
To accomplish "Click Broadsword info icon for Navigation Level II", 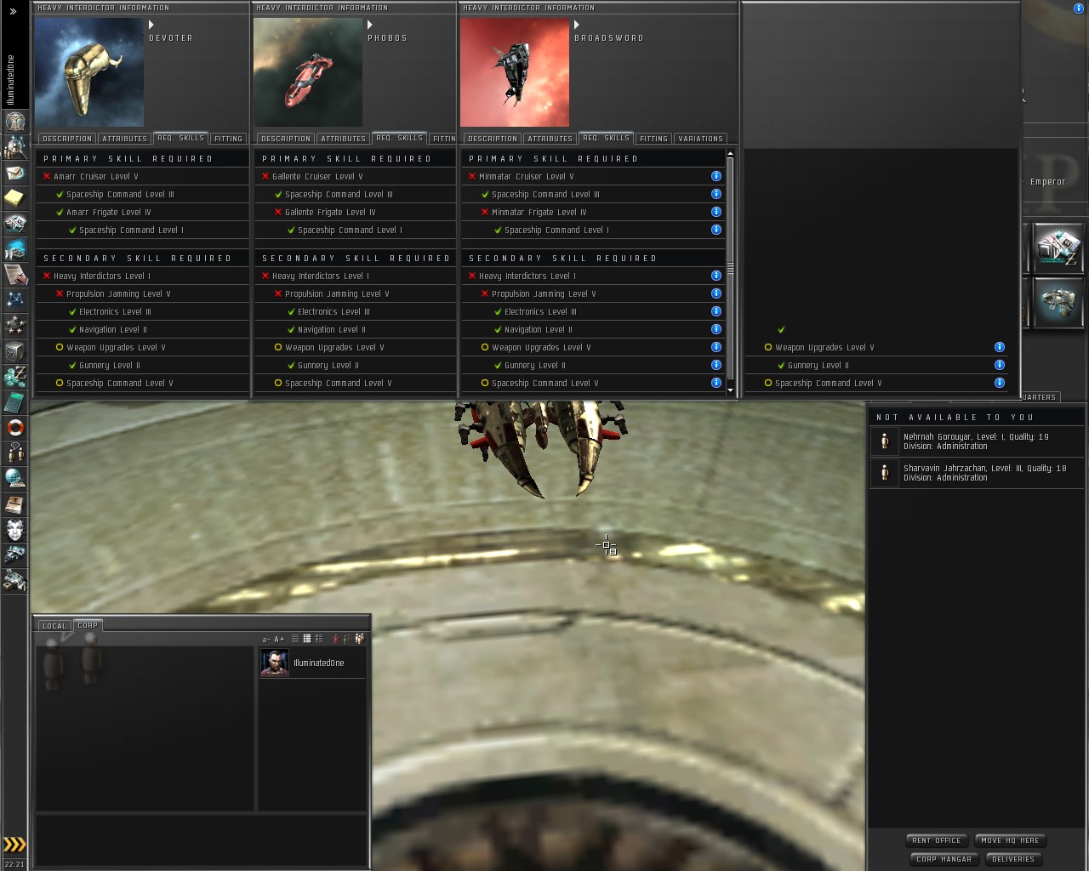I will [716, 329].
